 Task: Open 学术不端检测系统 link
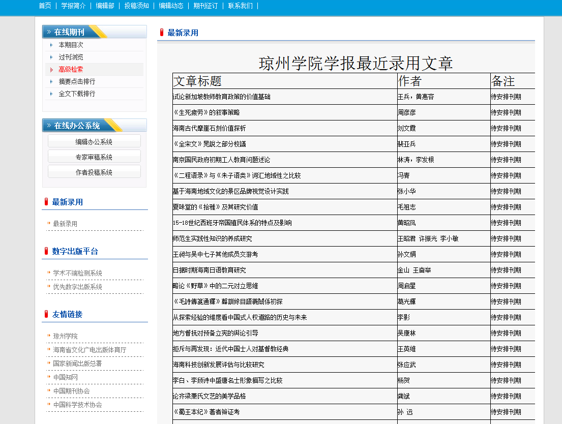(77, 273)
